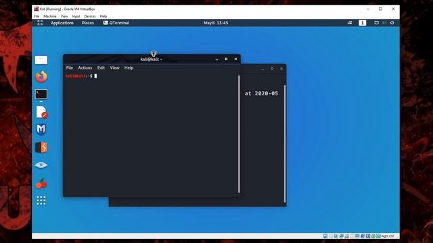Minimize the VirtualBox window
433x243 pixels.
tap(368, 9)
